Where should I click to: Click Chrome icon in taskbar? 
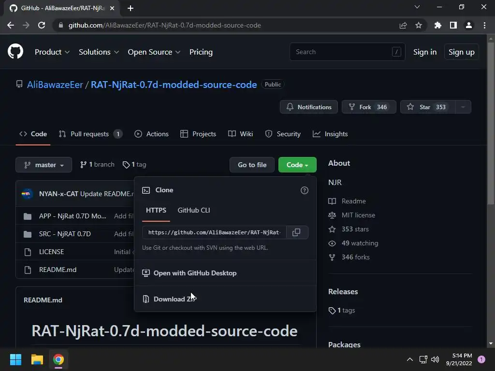tap(58, 359)
